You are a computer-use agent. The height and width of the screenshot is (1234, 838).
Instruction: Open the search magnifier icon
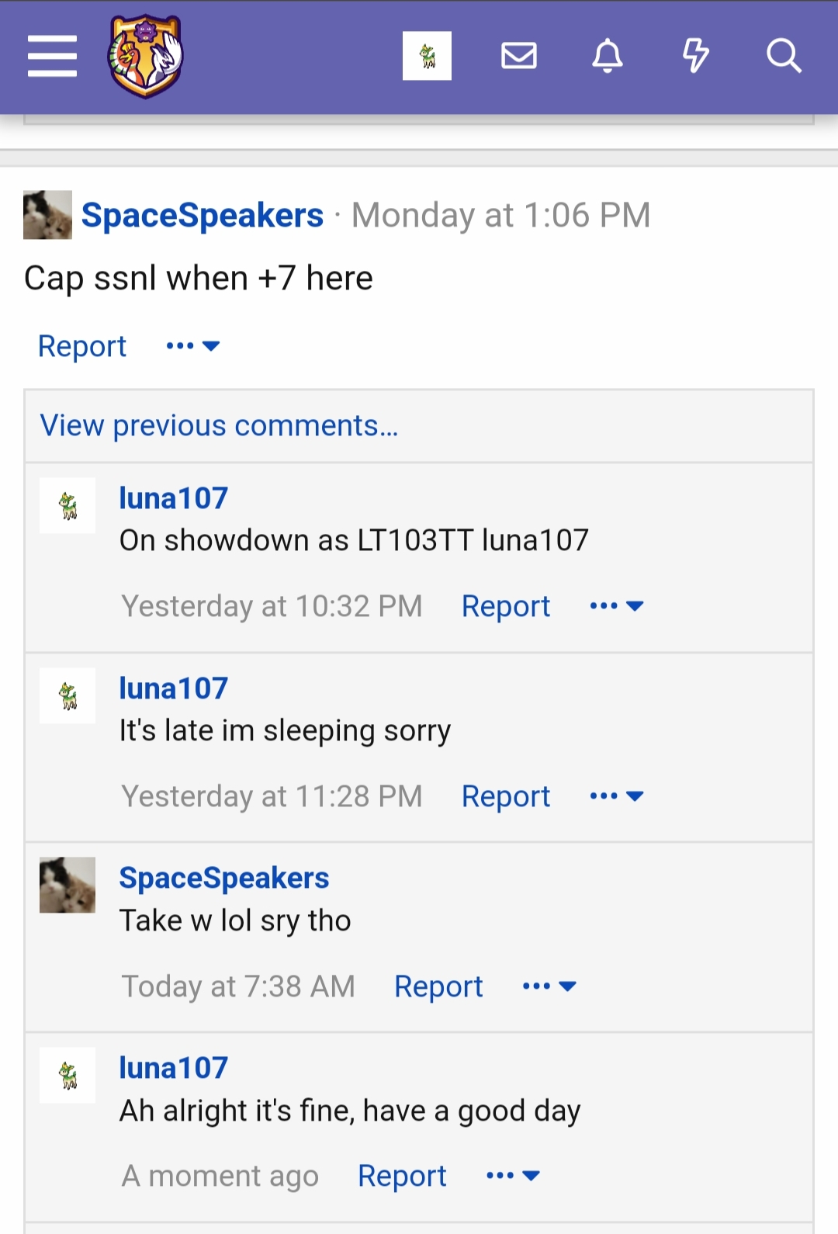coord(784,56)
